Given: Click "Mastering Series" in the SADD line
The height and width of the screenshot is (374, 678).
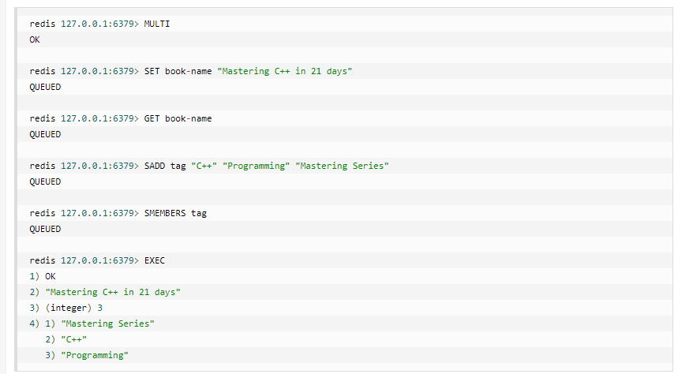Looking at the screenshot, I should point(342,166).
